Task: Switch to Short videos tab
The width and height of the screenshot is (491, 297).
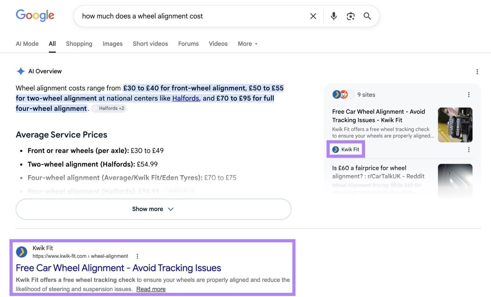Action: [150, 44]
